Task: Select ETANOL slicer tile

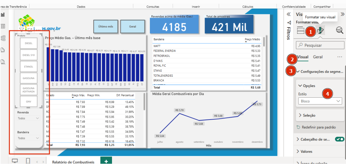Action: pos(29,66)
